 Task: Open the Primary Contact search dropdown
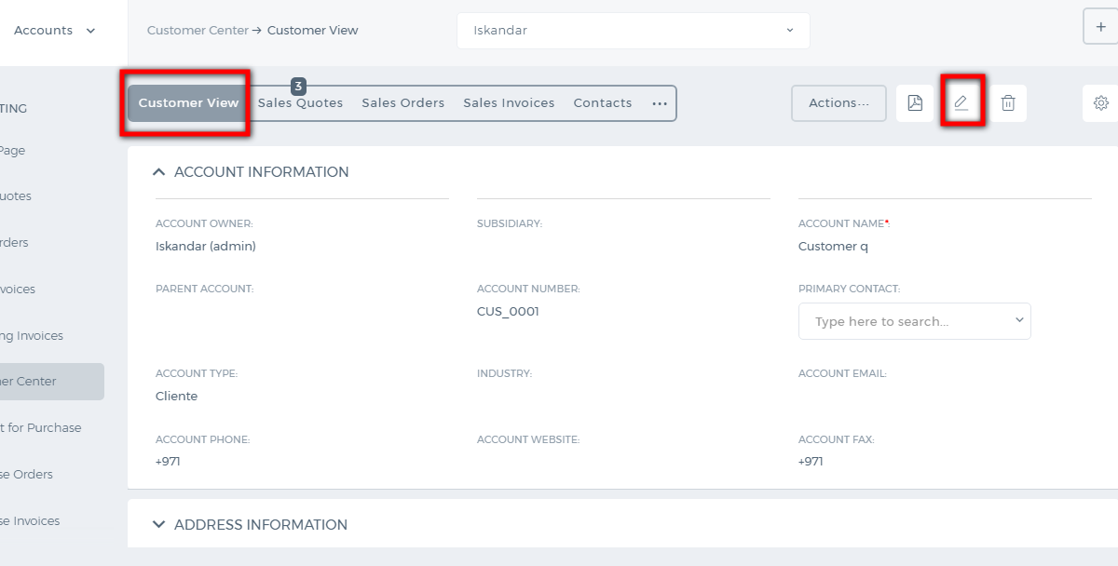coord(915,321)
